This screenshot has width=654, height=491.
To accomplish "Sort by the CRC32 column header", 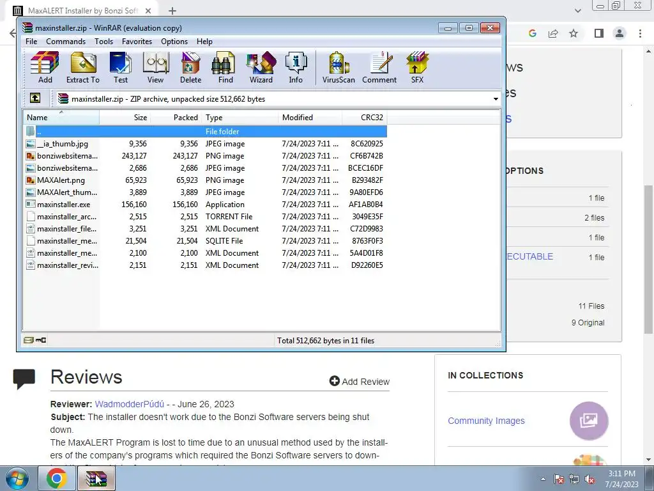I will 365,118.
